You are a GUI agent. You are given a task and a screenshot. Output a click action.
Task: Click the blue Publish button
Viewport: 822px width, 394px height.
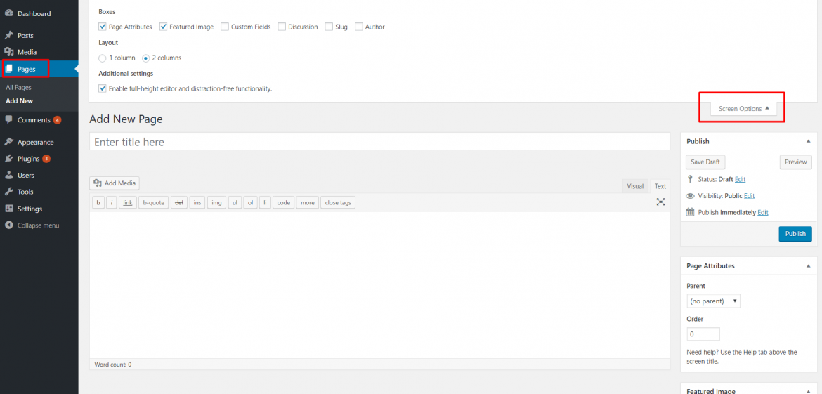pyautogui.click(x=795, y=234)
